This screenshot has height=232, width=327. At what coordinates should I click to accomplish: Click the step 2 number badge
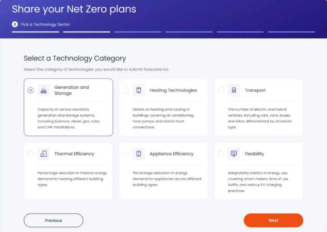pos(15,24)
